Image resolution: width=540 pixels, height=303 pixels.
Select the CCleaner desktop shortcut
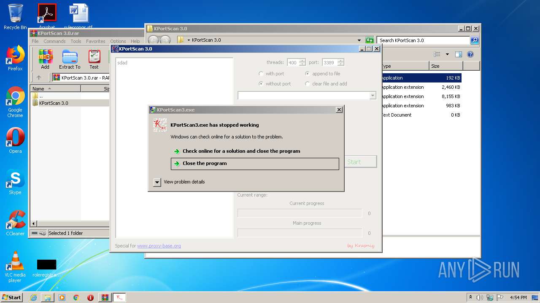15,223
